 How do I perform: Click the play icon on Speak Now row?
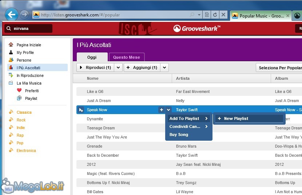81,110
